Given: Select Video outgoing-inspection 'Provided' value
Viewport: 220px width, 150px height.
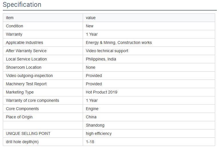Looking at the screenshot, I should [94, 76].
